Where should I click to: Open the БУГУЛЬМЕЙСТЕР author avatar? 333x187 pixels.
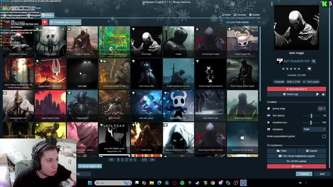click(280, 61)
